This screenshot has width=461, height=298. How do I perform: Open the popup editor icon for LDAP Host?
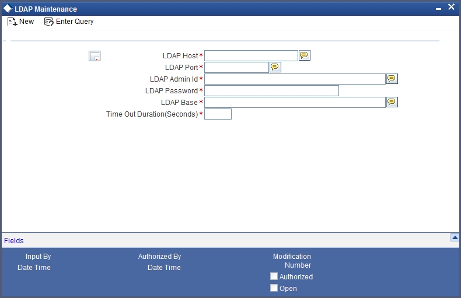(x=304, y=55)
